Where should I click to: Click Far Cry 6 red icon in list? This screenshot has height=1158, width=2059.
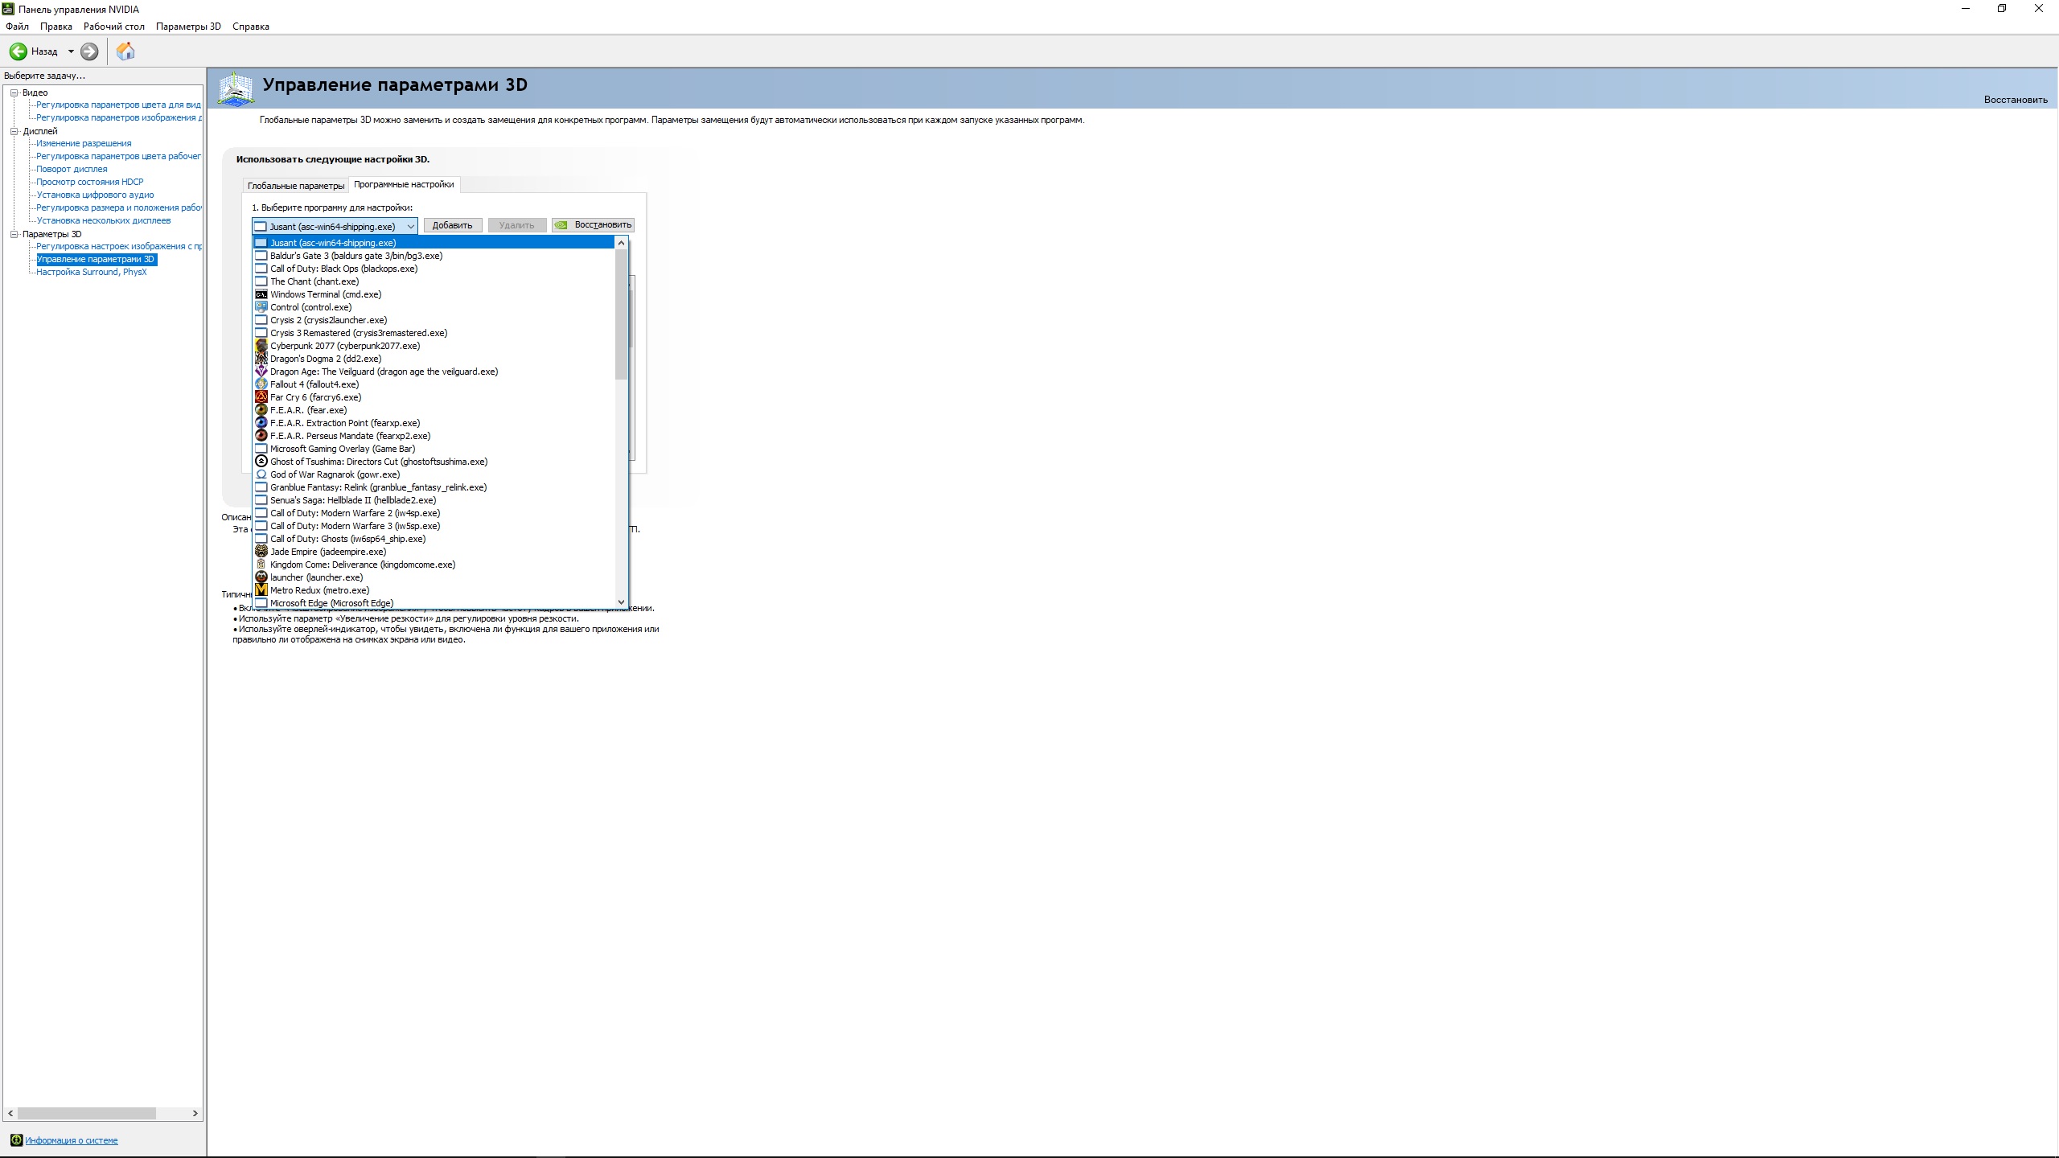click(261, 397)
